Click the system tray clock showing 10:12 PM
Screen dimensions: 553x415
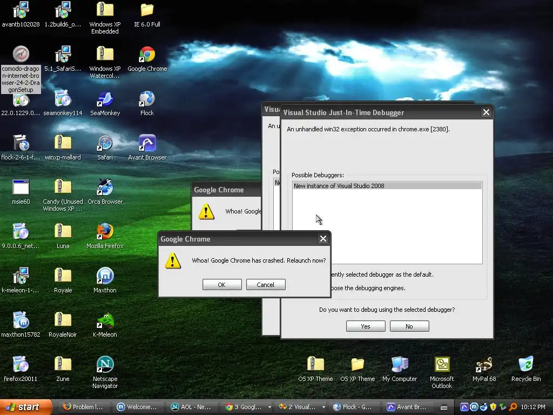[x=533, y=407]
